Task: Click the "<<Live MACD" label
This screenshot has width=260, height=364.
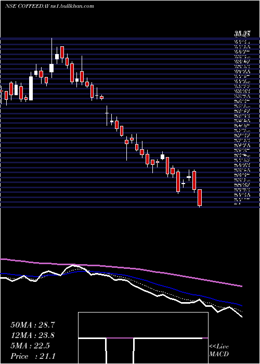Action: [x=219, y=350]
